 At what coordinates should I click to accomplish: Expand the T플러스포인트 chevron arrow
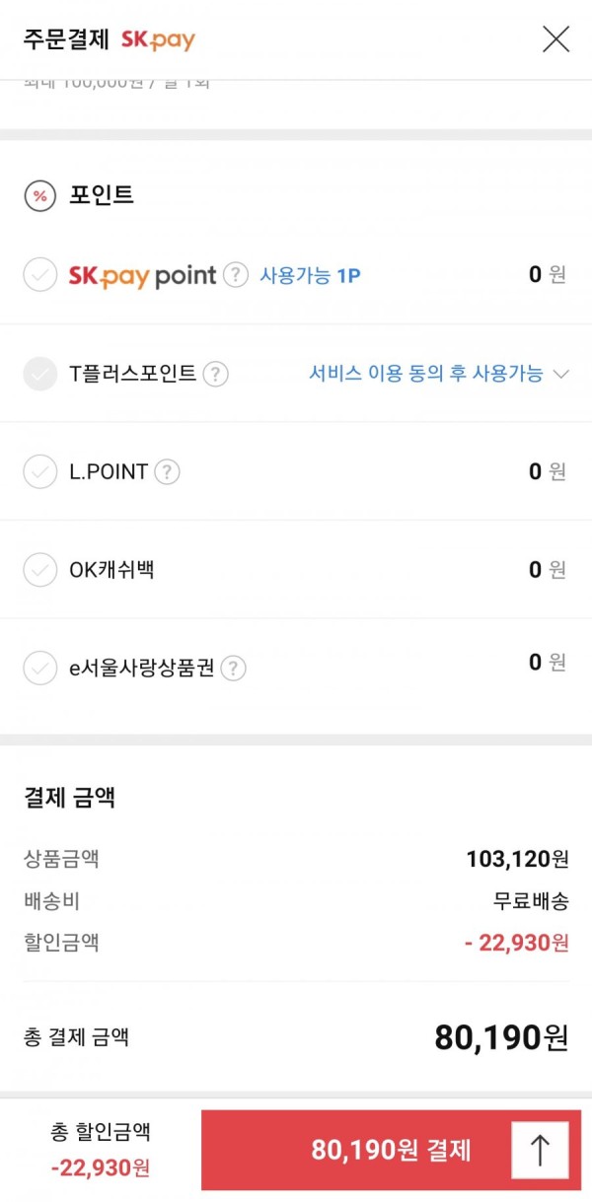click(x=561, y=374)
